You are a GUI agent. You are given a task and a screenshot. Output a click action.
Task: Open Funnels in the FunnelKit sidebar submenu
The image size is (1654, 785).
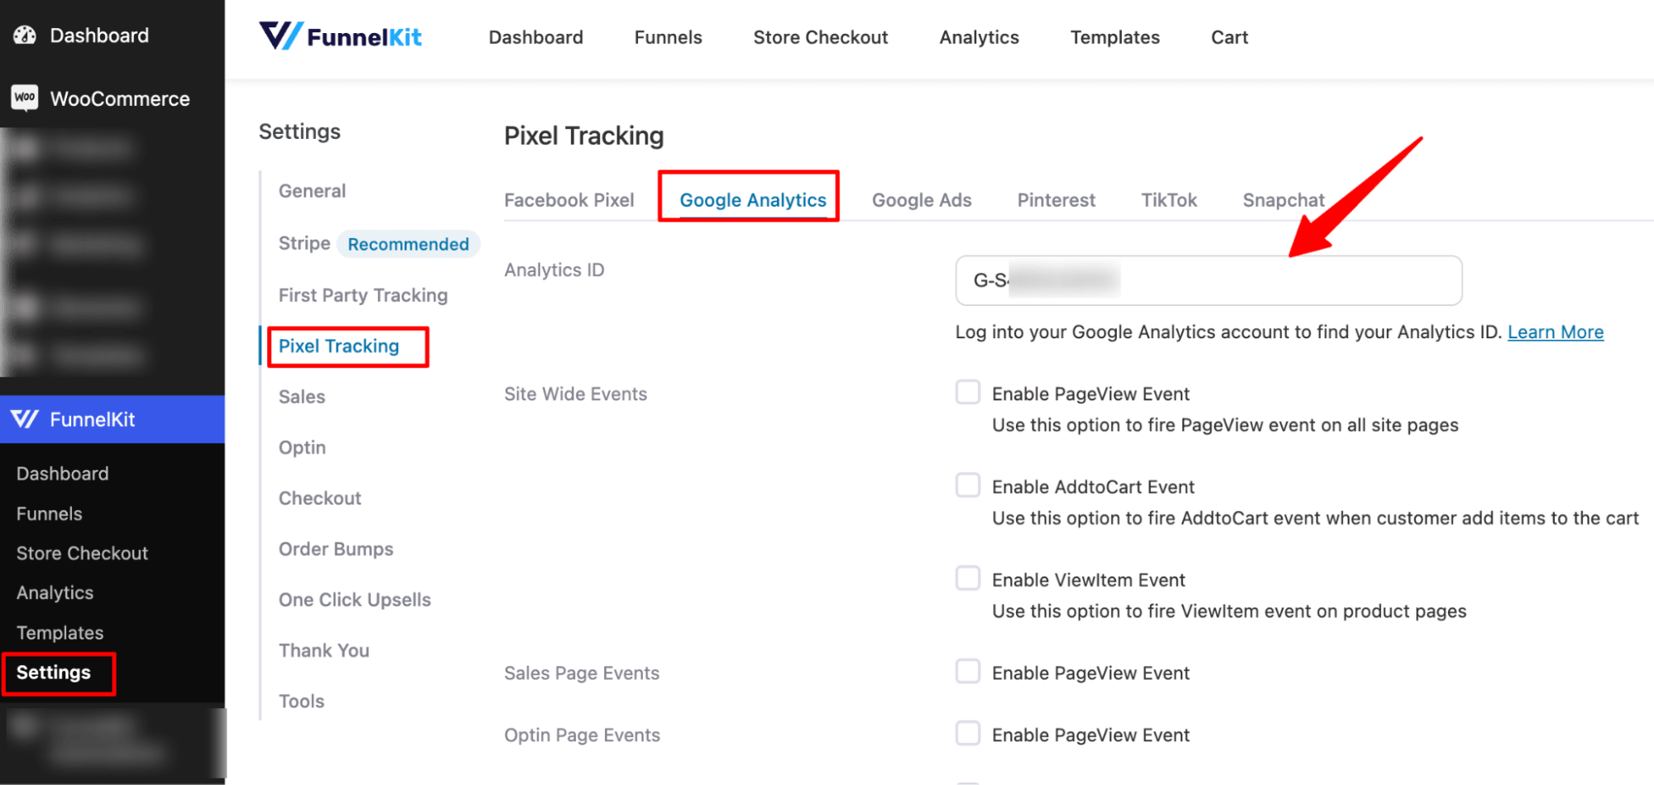50,514
